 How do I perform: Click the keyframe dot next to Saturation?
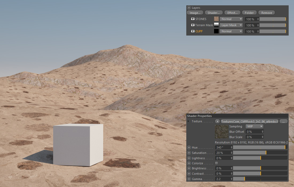(189, 153)
